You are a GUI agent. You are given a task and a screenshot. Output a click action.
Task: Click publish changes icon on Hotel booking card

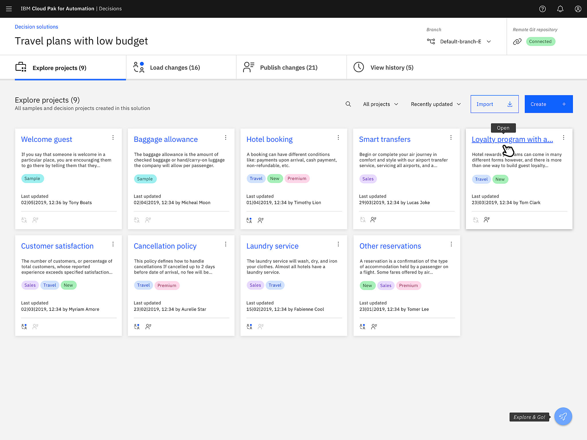(261, 220)
